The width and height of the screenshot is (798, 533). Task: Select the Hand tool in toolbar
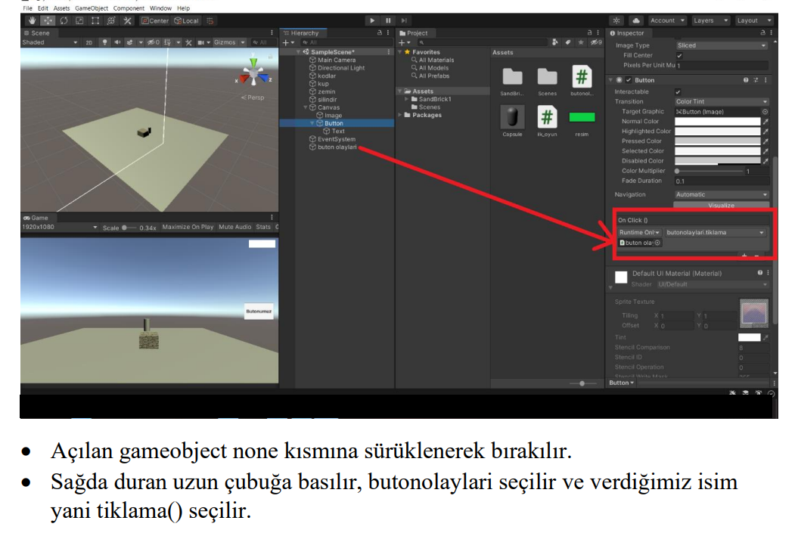coord(33,20)
